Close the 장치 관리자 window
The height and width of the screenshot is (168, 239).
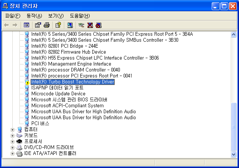coord(233,6)
